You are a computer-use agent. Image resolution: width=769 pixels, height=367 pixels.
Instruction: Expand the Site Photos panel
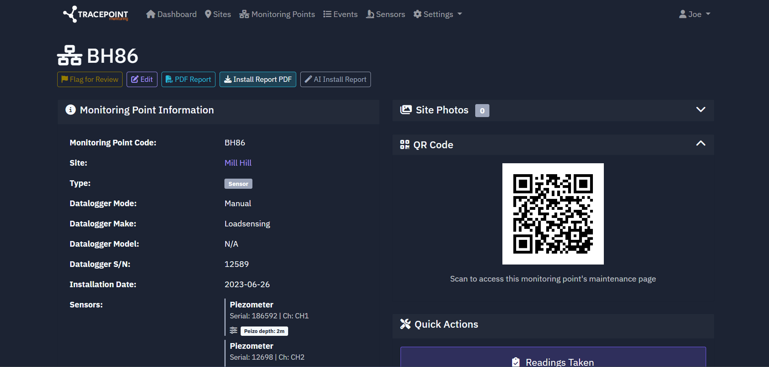coord(700,109)
